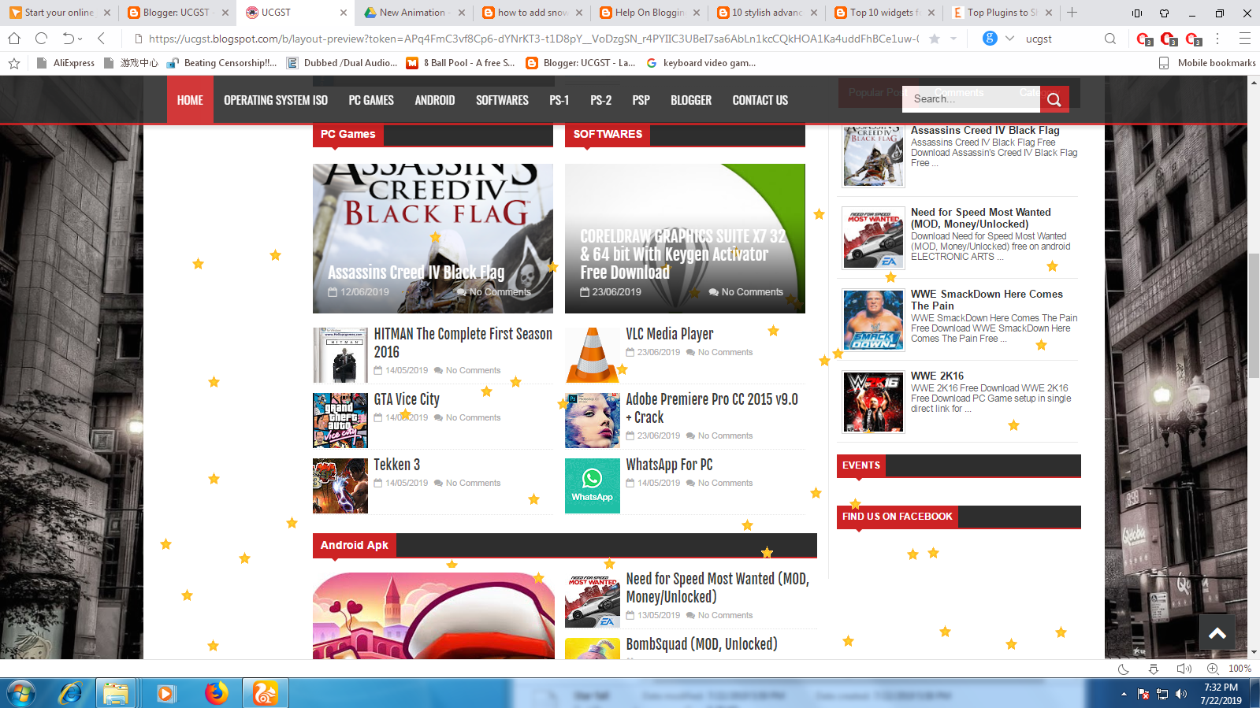Open the SOFTWARES menu item
Image resolution: width=1260 pixels, height=708 pixels.
point(502,100)
